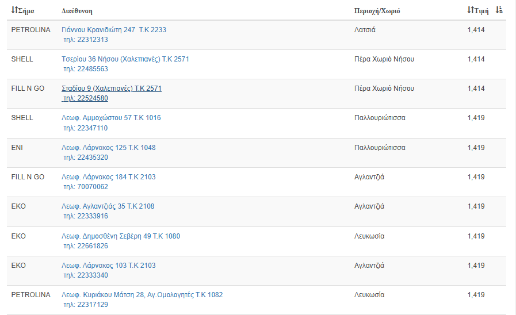Open Λεωφ. Λάρνακος 125 station link
This screenshot has height=315, width=516.
pos(108,148)
